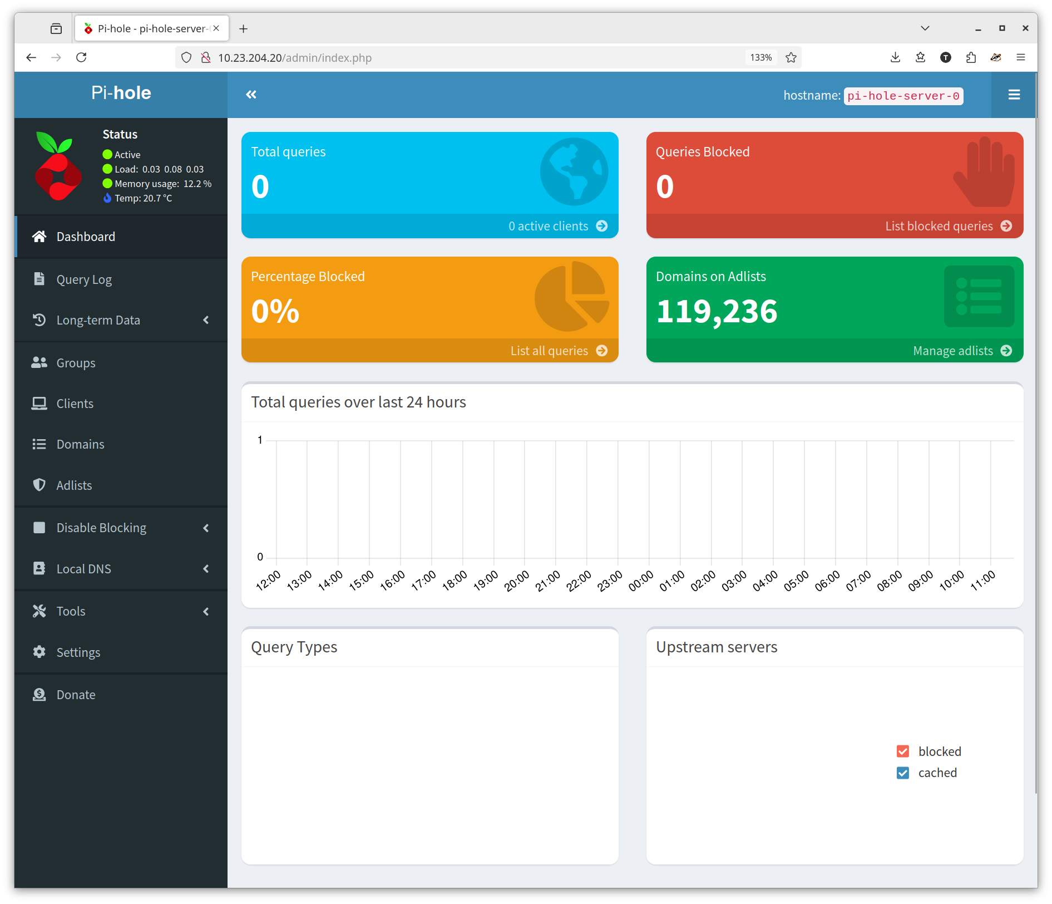Open the list all tabs dropdown
The width and height of the screenshot is (1052, 904).
click(925, 28)
